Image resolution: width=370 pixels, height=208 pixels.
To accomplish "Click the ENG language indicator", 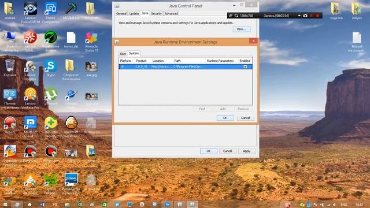I will tap(344, 205).
